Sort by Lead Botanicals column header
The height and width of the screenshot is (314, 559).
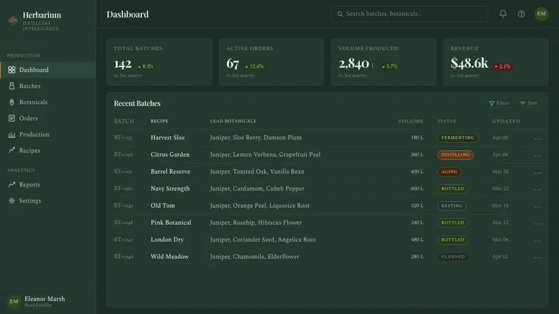233,121
